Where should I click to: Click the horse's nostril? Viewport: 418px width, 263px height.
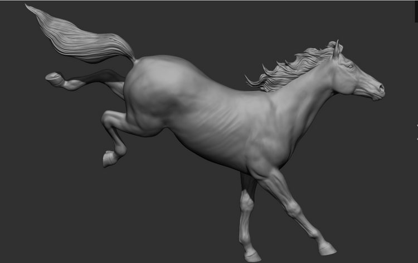[x=381, y=87]
